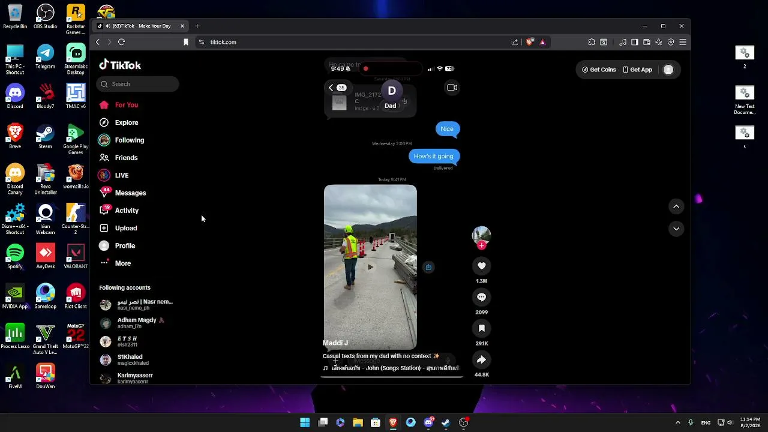Show hidden system tray icons

678,422
